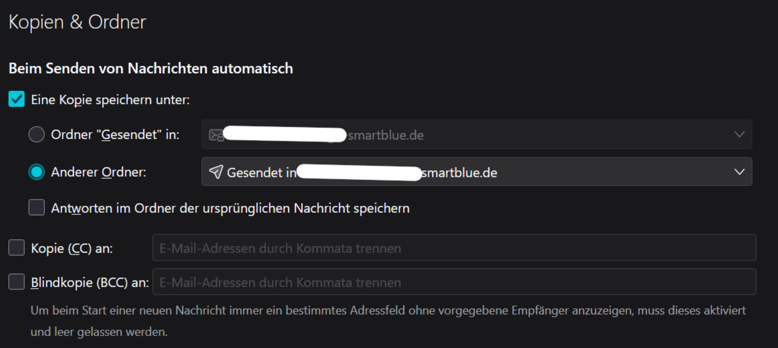Viewport: 778px width, 348px height.
Task: Click the paper-plane Sent folder icon
Action: pyautogui.click(x=216, y=172)
